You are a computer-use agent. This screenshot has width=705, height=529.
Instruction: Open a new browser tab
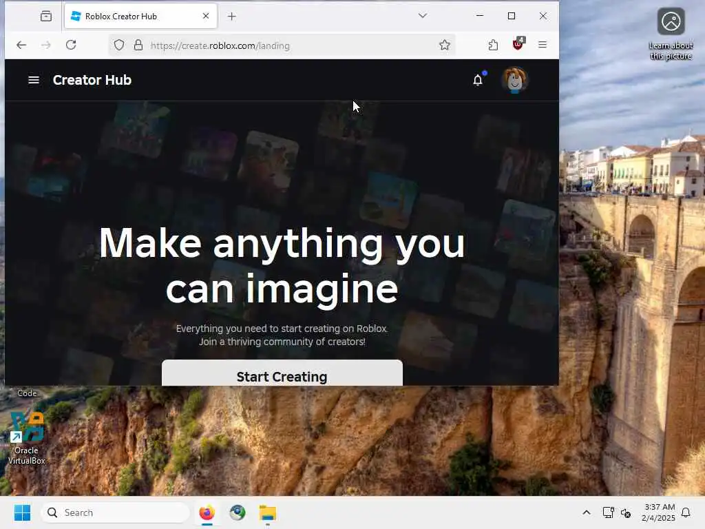point(231,17)
